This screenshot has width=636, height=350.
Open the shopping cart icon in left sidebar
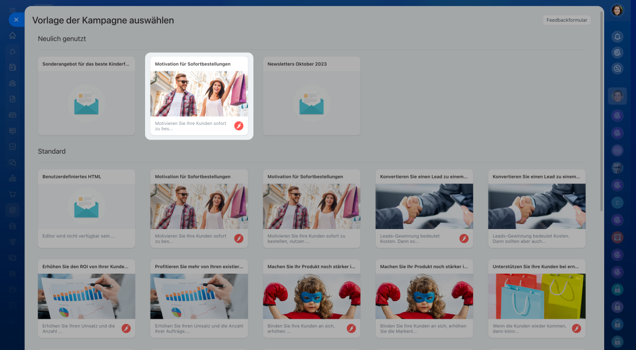click(x=12, y=194)
